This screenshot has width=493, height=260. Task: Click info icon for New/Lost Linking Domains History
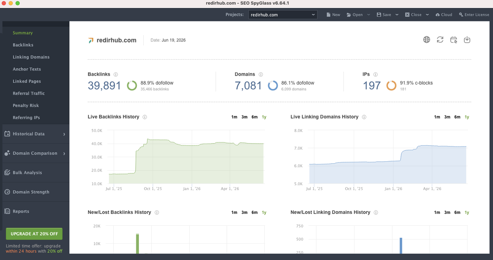click(376, 212)
